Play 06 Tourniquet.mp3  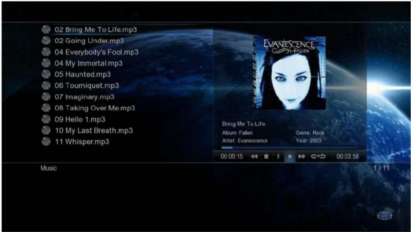[87, 85]
